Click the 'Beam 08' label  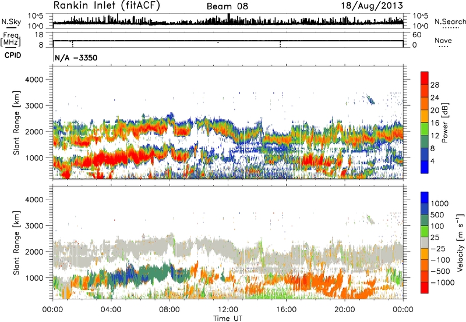(x=227, y=6)
